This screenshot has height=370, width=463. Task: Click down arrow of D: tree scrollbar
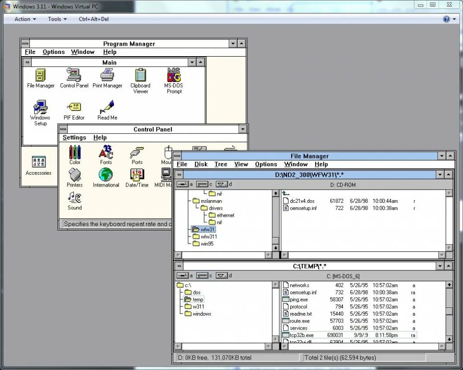tap(275, 248)
